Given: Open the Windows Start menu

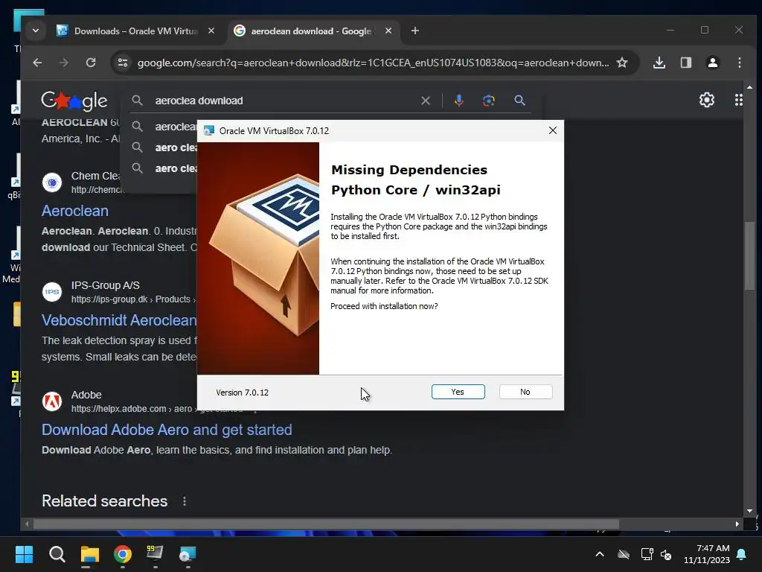Looking at the screenshot, I should point(24,554).
